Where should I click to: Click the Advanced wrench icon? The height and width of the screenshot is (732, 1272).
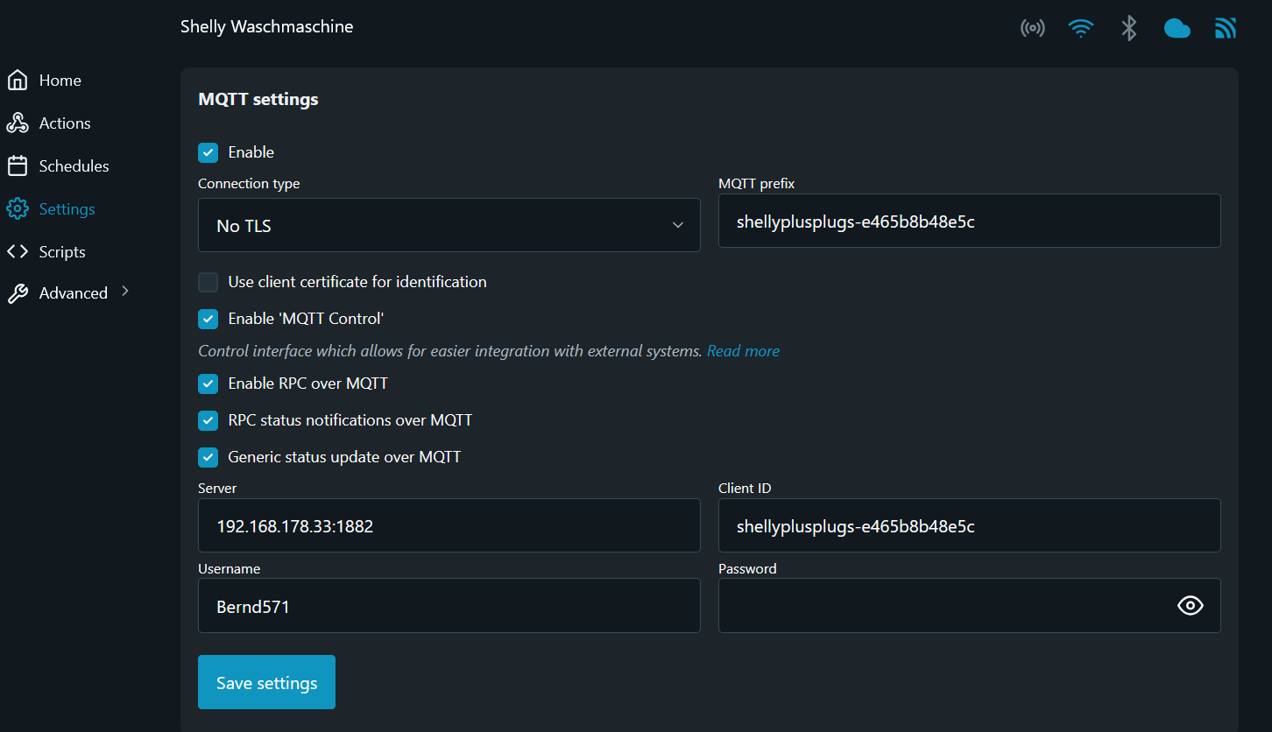click(18, 293)
